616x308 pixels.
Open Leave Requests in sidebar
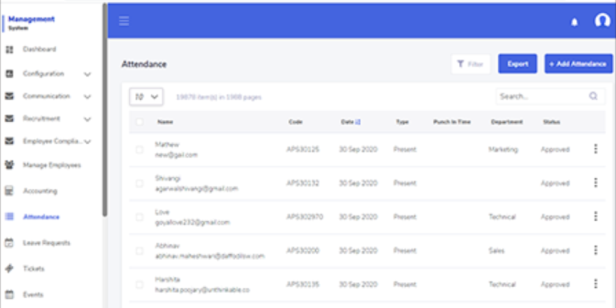click(x=47, y=243)
